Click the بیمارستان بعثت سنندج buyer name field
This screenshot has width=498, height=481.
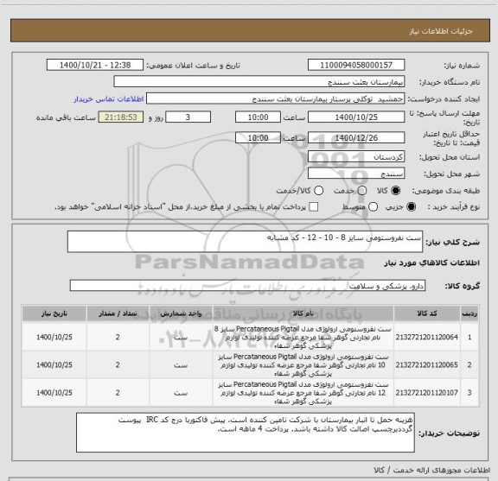coord(259,82)
